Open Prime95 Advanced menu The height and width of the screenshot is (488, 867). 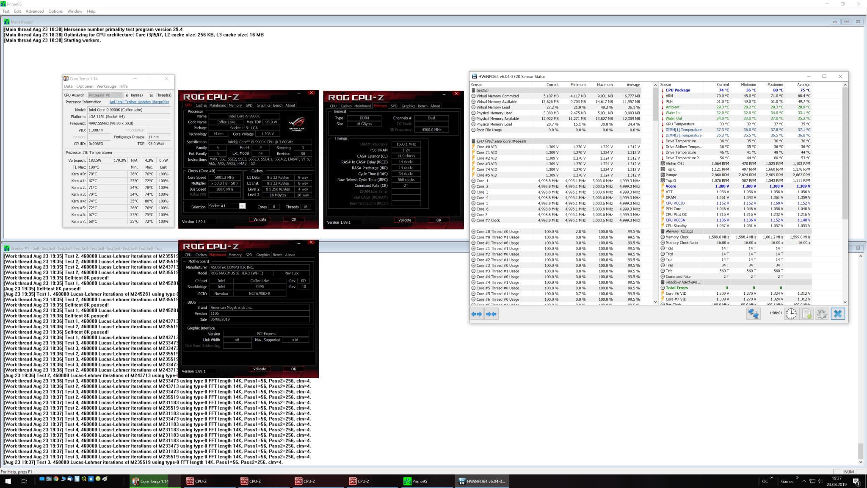34,11
